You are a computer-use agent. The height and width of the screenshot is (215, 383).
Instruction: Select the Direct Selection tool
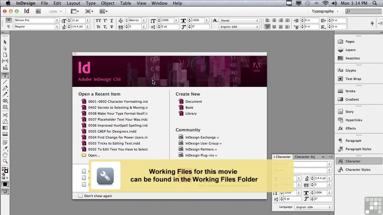5,48
